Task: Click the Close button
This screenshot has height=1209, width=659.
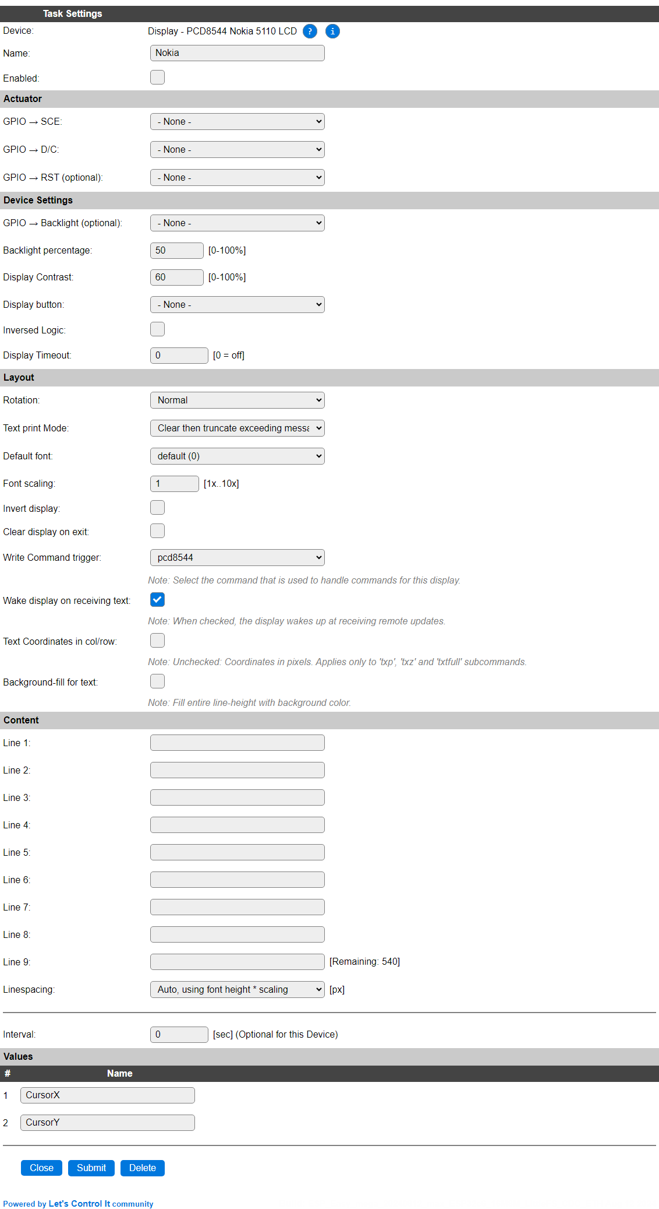Action: pyautogui.click(x=42, y=1168)
